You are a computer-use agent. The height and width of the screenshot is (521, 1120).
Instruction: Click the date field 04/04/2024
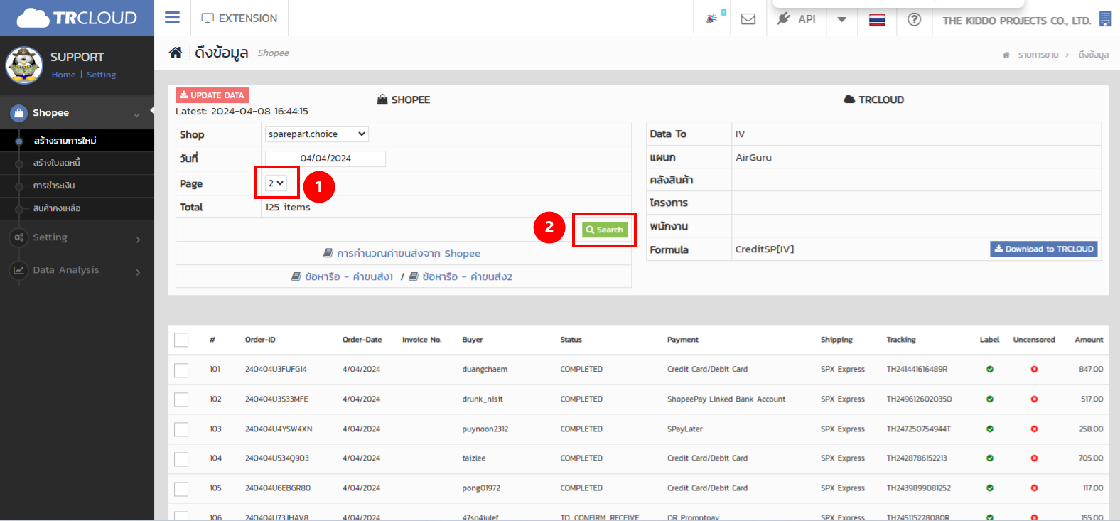pyautogui.click(x=325, y=159)
